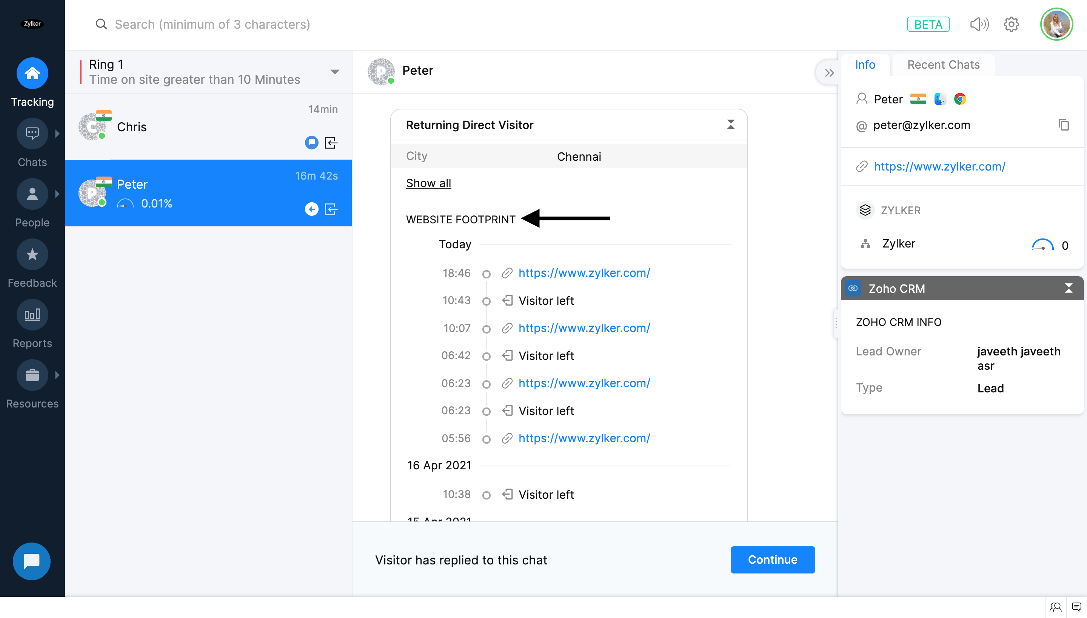Copy Peter's email address with copy icon

tap(1064, 125)
